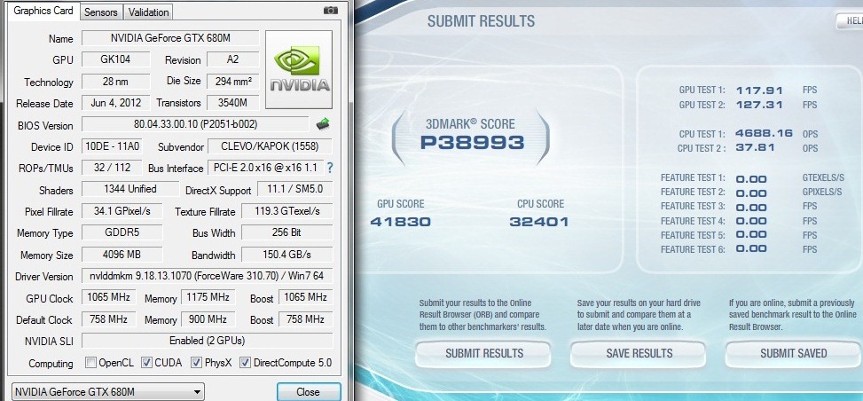Click the Revision field showing A2
Screen dimensions: 863x401
coord(232,59)
